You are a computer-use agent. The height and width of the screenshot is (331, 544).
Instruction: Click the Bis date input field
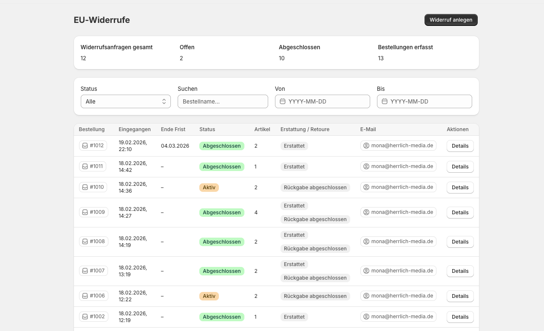pyautogui.click(x=429, y=101)
